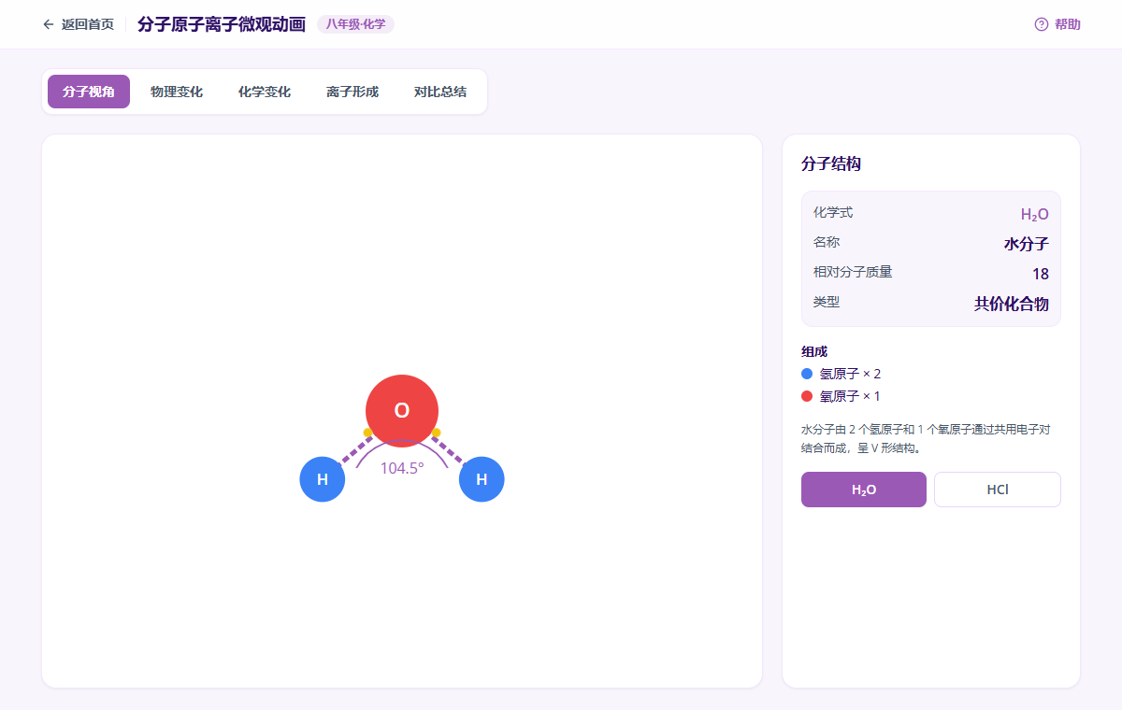This screenshot has height=710, width=1122.
Task: Open the 帮助 help link
Action: pyautogui.click(x=1057, y=24)
